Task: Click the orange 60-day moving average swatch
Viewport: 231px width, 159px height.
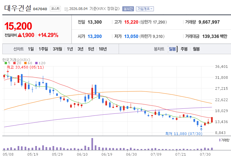Action: coord(25,63)
